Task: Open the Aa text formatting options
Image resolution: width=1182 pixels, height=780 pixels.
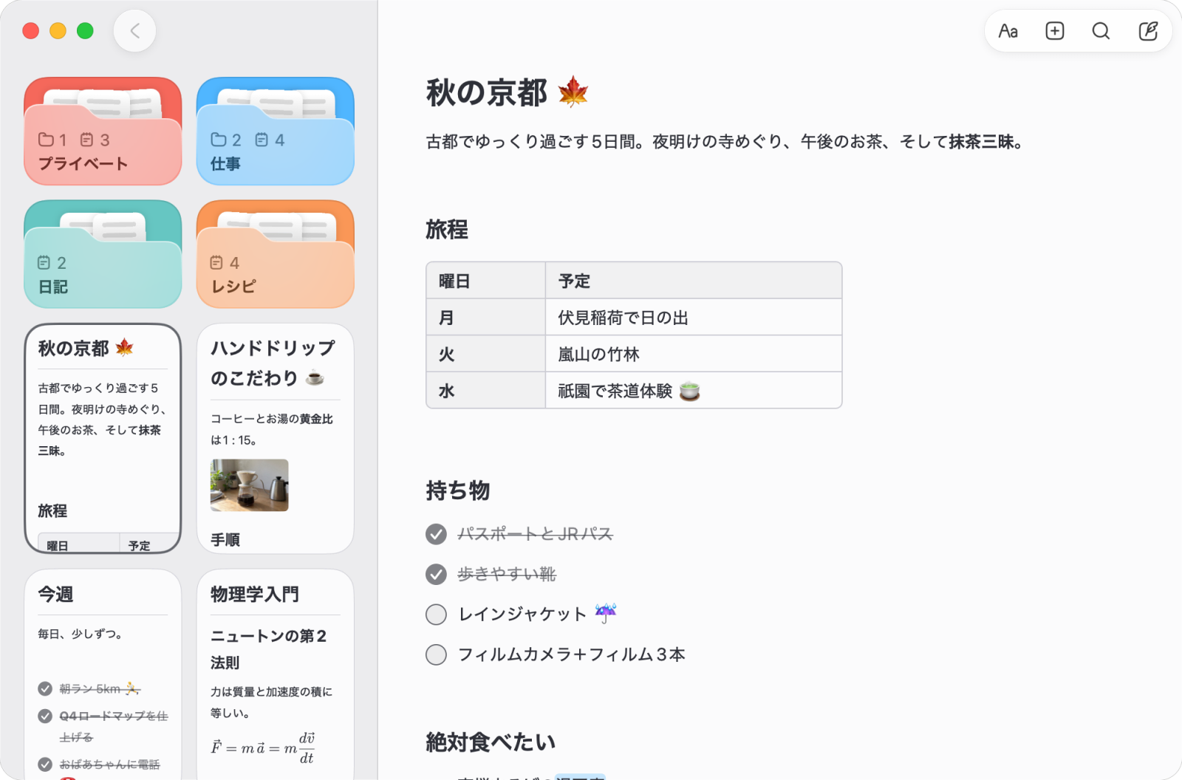Action: pyautogui.click(x=1008, y=31)
